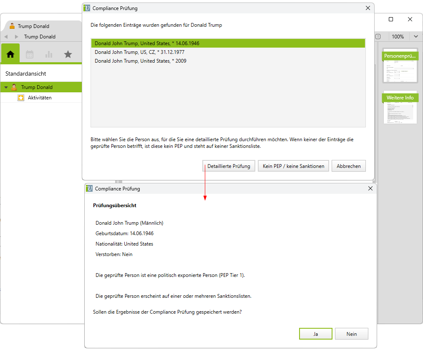Click the person icon on the Trump Donald tab
423x350 pixels.
(x=12, y=26)
